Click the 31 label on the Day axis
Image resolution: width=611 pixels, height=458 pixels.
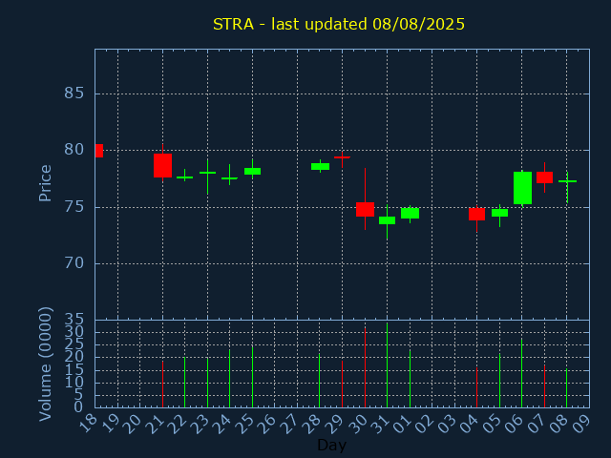(380, 424)
